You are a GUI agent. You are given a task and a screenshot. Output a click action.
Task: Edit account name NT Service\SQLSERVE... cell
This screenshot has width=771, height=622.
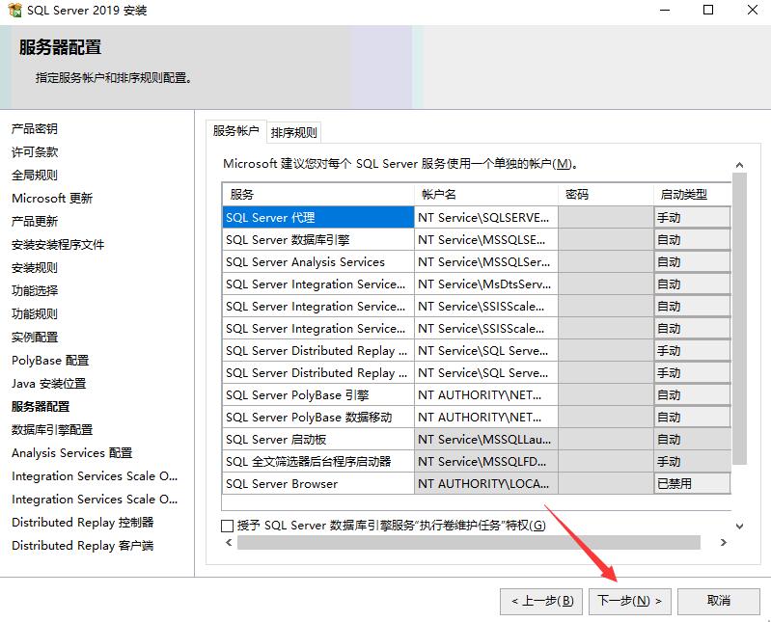tap(486, 217)
